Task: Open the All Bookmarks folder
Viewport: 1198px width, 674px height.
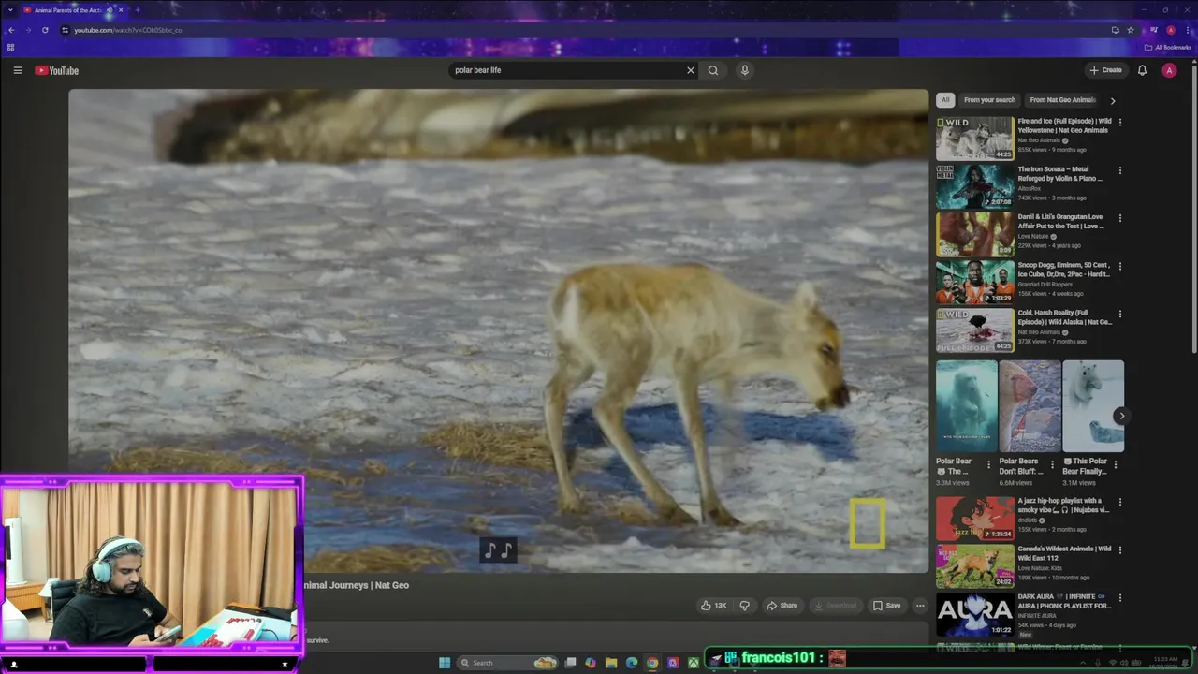Action: point(1167,47)
